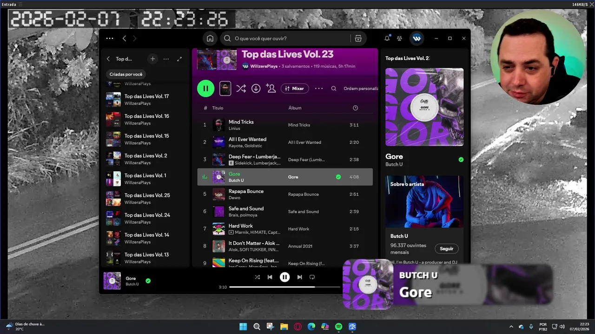The height and width of the screenshot is (334, 595).
Task: Select the Criadas por você filter chip
Action: pos(126,74)
